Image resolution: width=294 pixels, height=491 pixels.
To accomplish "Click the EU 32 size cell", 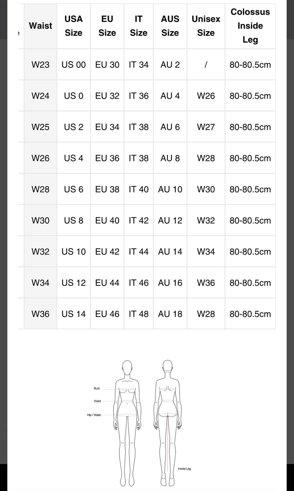I will tap(107, 96).
